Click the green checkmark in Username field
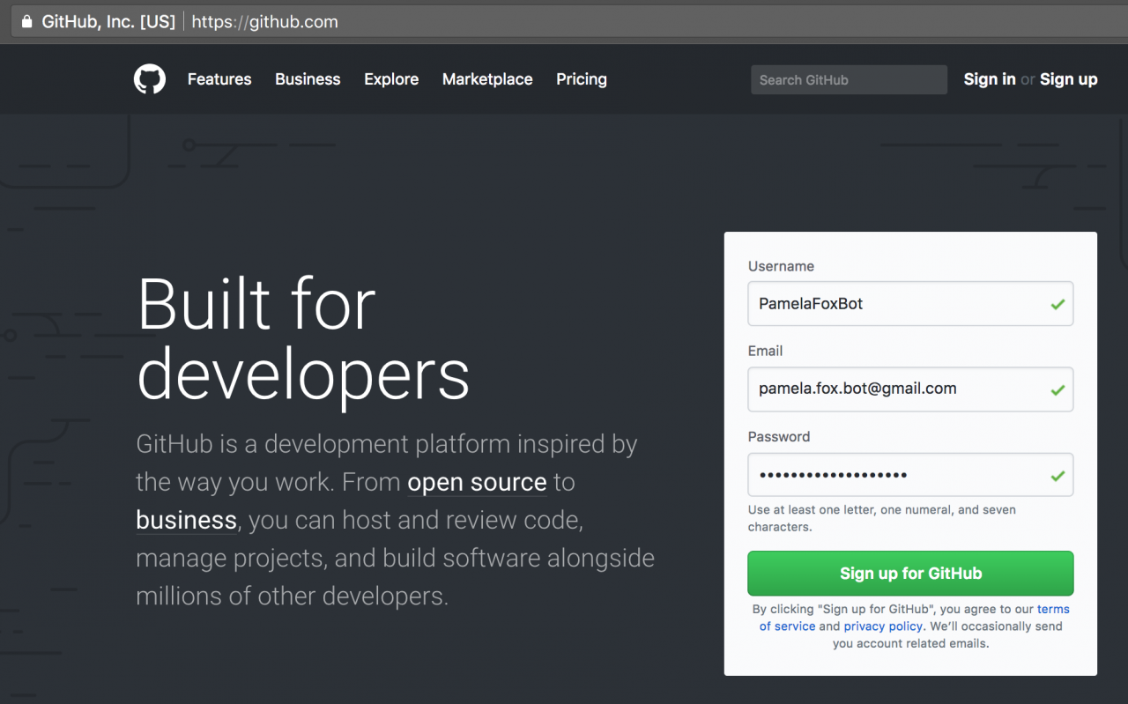Screen dimensions: 1128x704 pos(1057,304)
